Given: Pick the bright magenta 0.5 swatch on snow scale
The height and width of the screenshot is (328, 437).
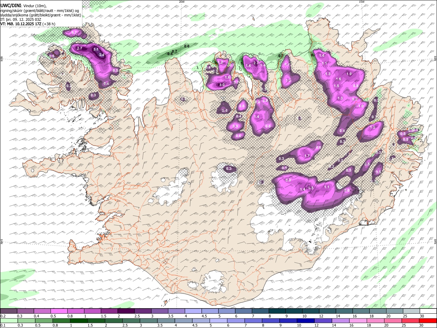Looking at the screenshot, I should point(59,311).
